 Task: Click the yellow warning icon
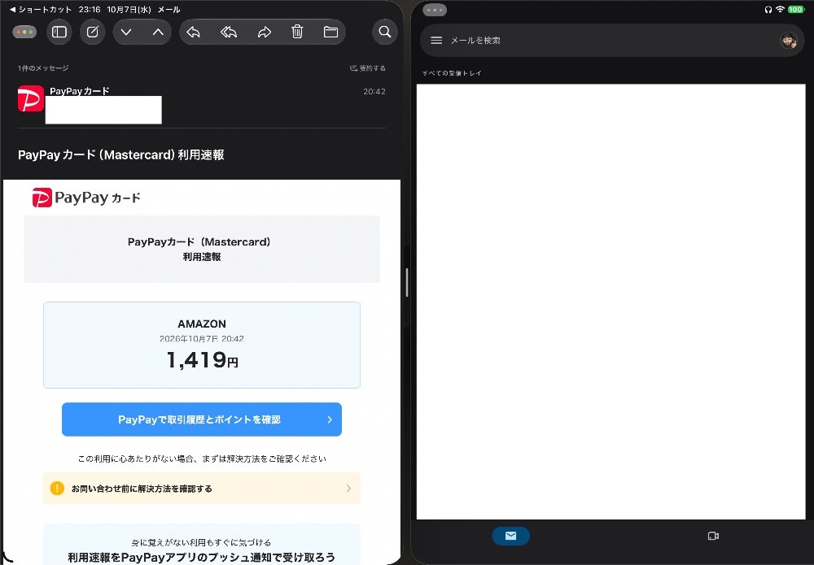[x=57, y=489]
